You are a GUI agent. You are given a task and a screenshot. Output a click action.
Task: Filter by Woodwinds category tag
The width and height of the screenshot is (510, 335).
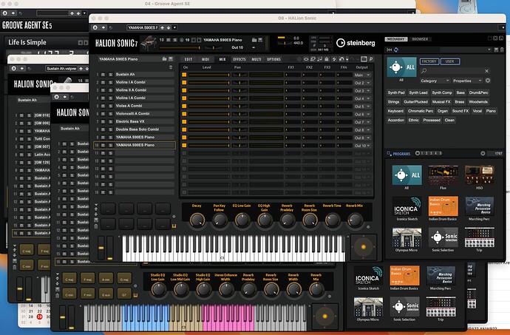tap(478, 102)
